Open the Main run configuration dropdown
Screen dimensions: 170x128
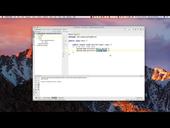tap(129, 30)
